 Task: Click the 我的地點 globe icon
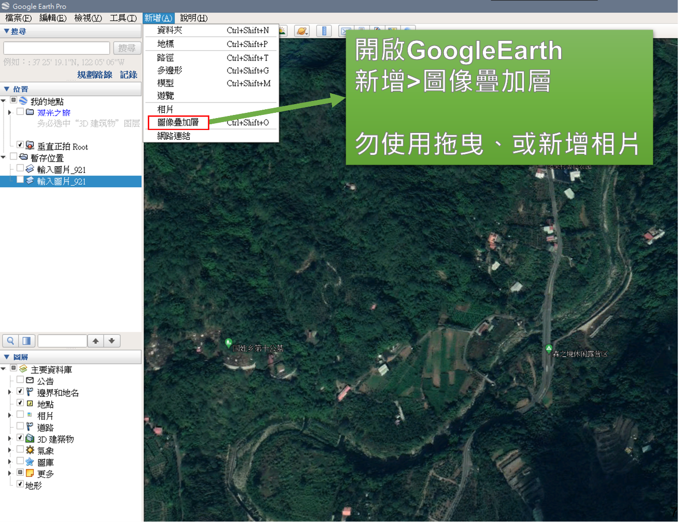point(23,101)
